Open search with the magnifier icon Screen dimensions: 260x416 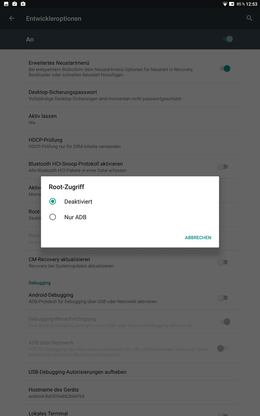pyautogui.click(x=249, y=18)
